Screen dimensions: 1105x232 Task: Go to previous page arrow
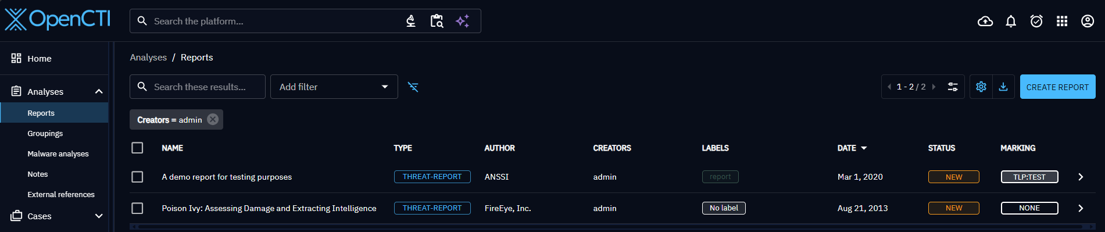point(889,87)
